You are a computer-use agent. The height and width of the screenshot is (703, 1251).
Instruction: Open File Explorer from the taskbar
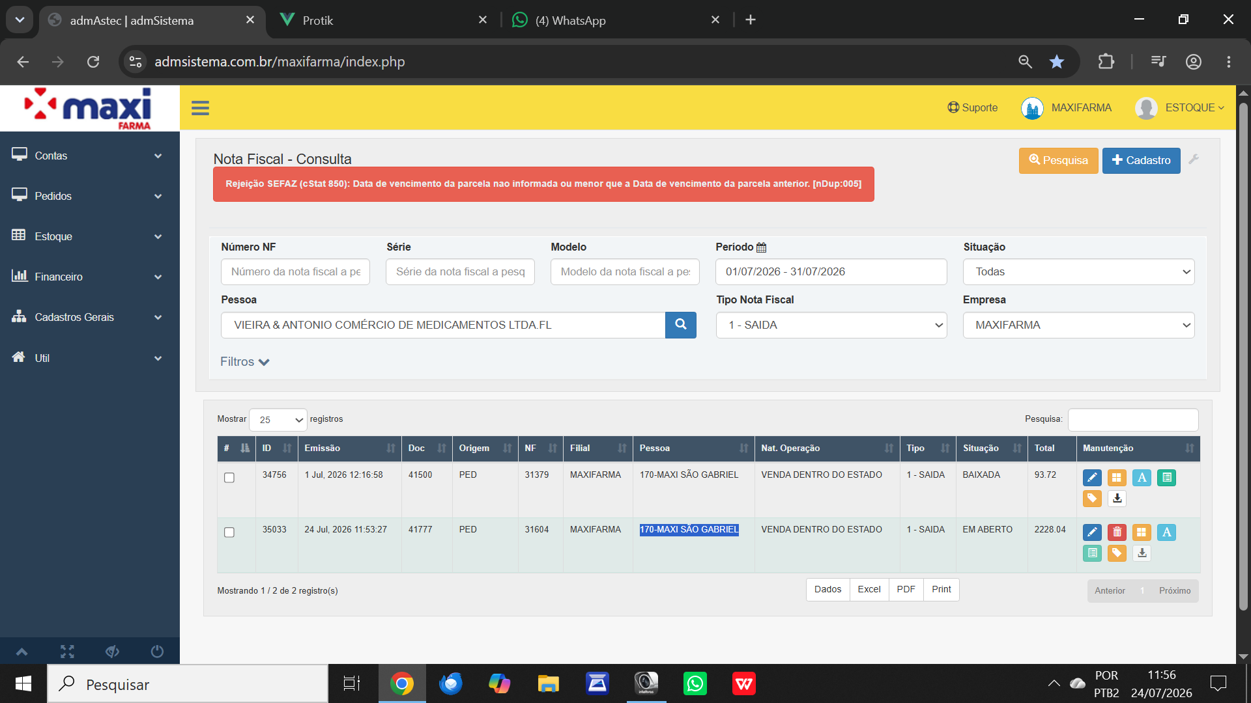pos(549,683)
